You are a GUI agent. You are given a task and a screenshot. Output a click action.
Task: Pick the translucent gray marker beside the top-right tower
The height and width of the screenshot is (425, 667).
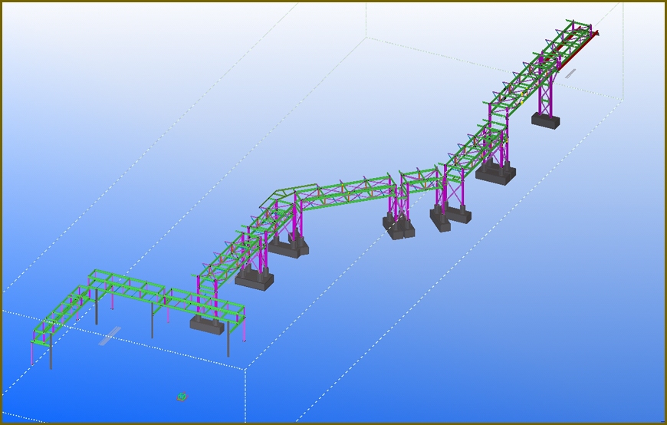570,74
